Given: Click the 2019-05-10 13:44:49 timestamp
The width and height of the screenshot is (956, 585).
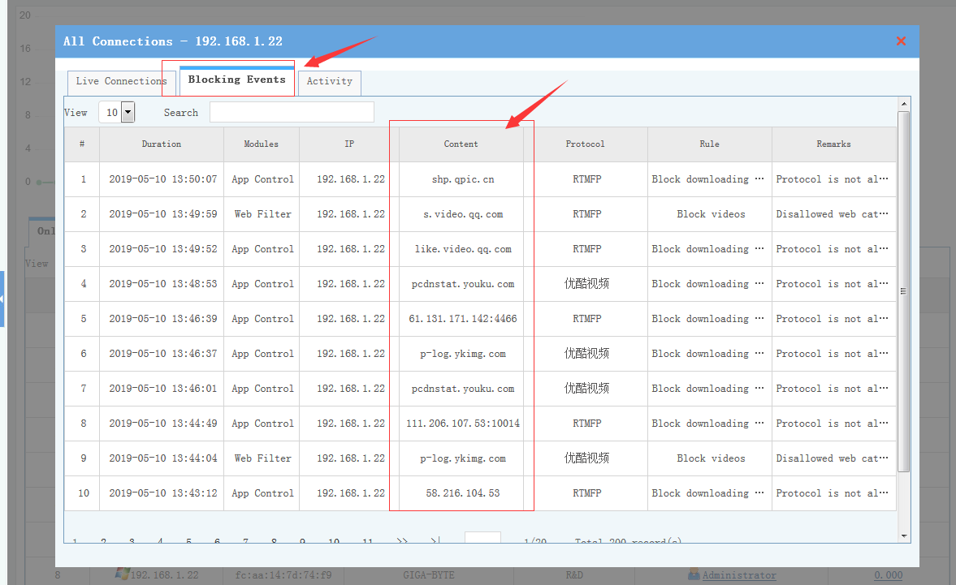Looking at the screenshot, I should pyautogui.click(x=162, y=424).
